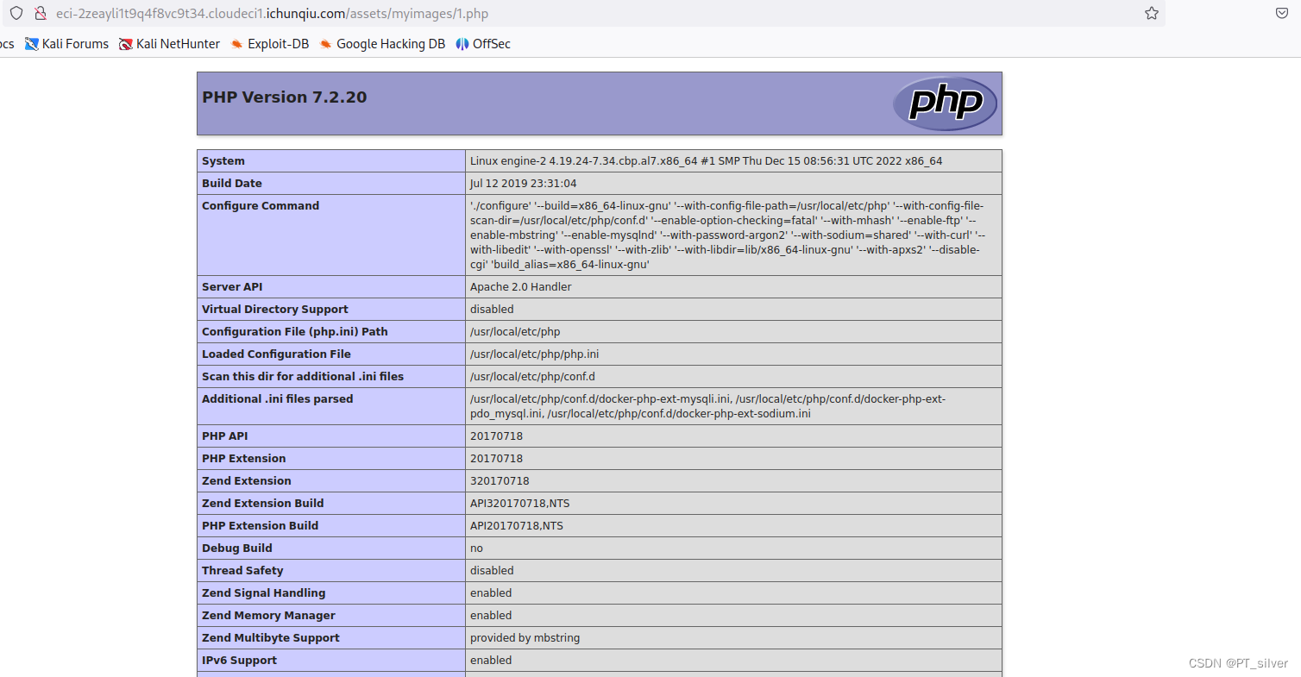Click the PHP Version 7.2.20 heading
Image resolution: width=1301 pixels, height=677 pixels.
click(285, 97)
